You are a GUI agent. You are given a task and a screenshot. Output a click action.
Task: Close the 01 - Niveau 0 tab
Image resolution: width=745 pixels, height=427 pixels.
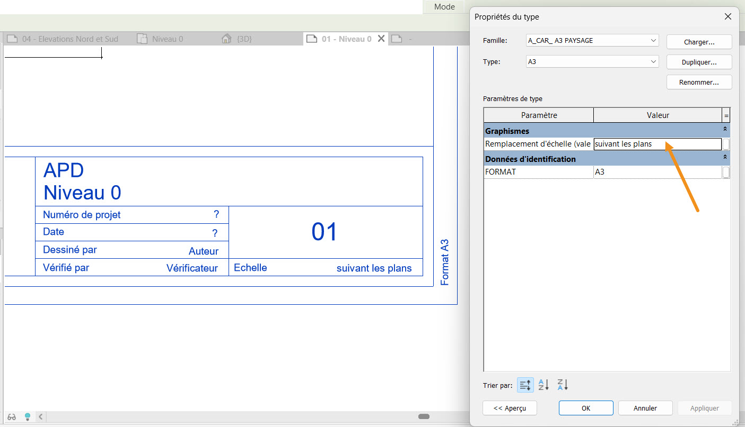click(x=381, y=39)
